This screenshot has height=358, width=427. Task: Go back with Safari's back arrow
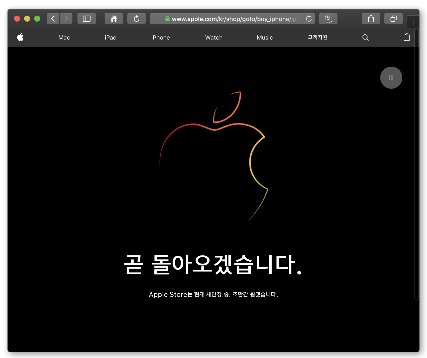(53, 19)
